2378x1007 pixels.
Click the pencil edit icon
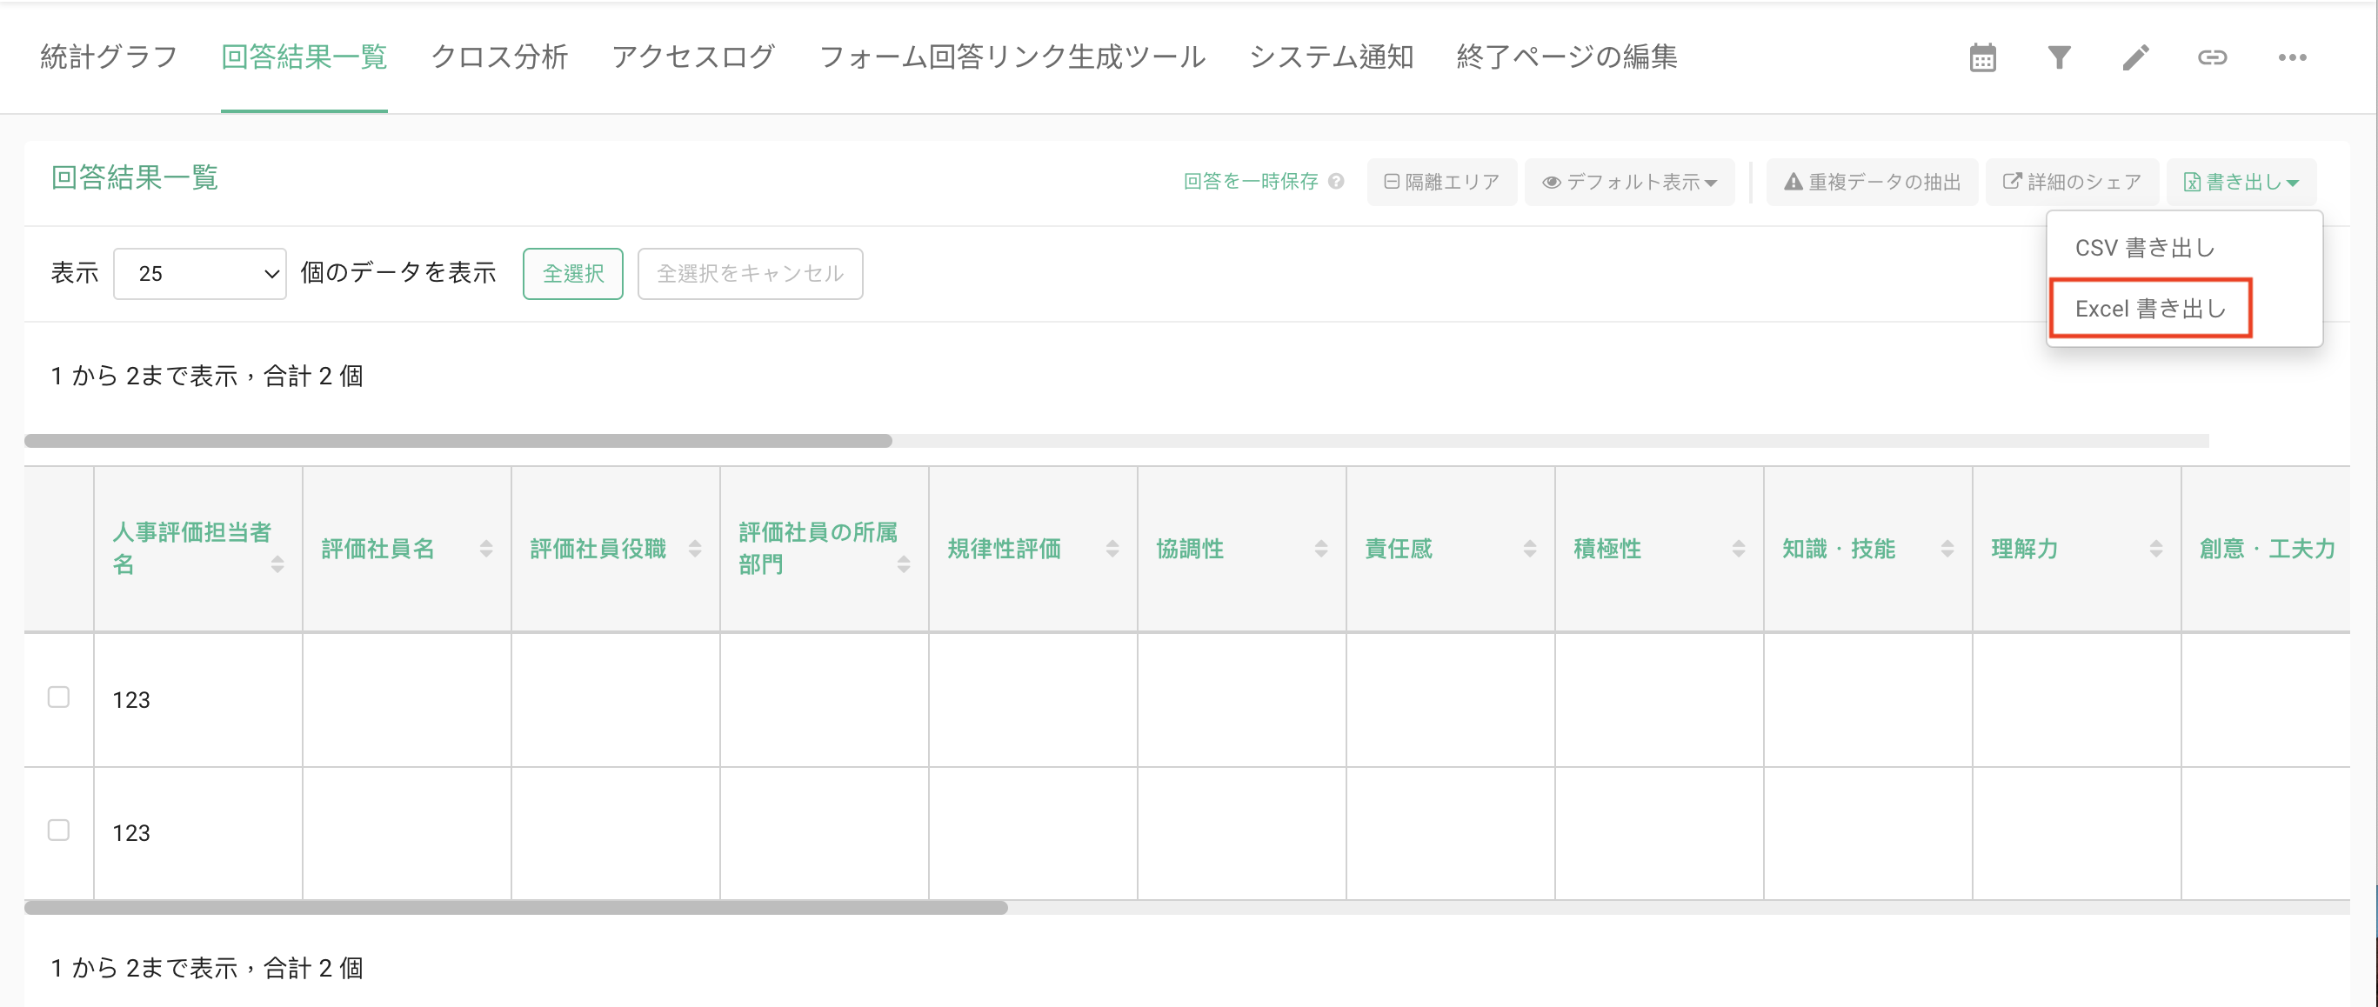2135,57
